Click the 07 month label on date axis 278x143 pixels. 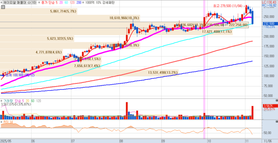point(73,141)
